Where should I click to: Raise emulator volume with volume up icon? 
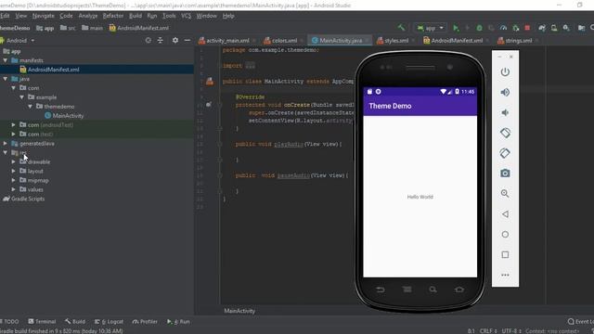pyautogui.click(x=505, y=93)
